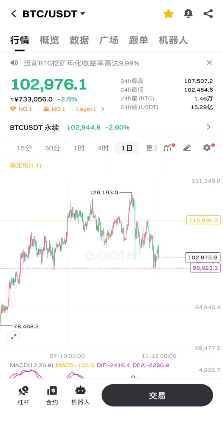Viewport: 223px width, 437px height.
Task: Open the 合约 futures icon
Action: pos(52,396)
